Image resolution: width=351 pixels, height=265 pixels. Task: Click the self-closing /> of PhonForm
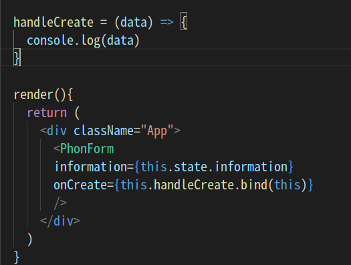tap(60, 203)
